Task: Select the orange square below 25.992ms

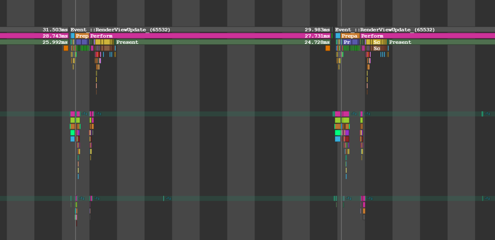Action: (66, 48)
